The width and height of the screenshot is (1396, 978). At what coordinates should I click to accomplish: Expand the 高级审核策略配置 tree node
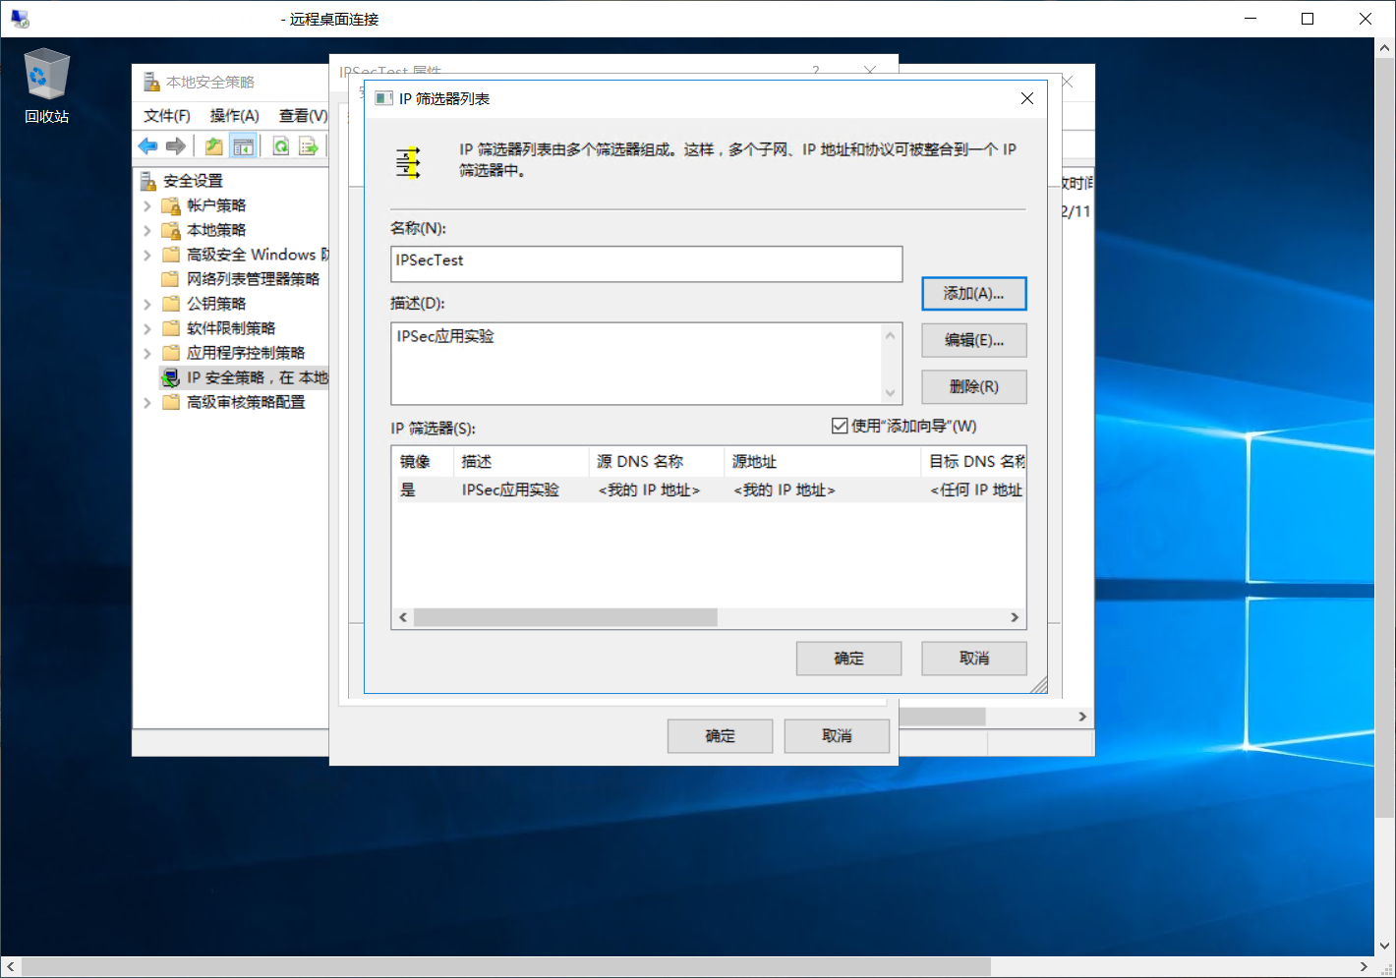[x=147, y=402]
